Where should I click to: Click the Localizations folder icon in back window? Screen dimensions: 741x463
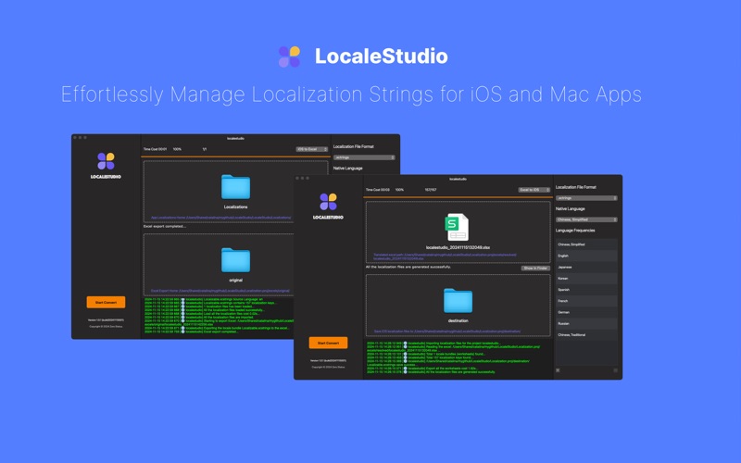[236, 187]
